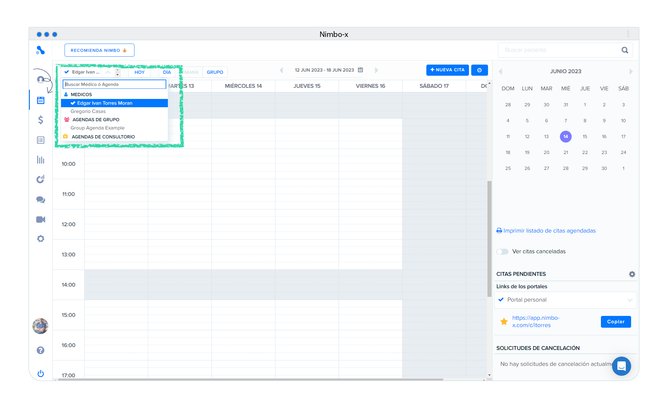The image size is (668, 398).
Task: Click the Nueva Cita button
Action: (x=447, y=70)
